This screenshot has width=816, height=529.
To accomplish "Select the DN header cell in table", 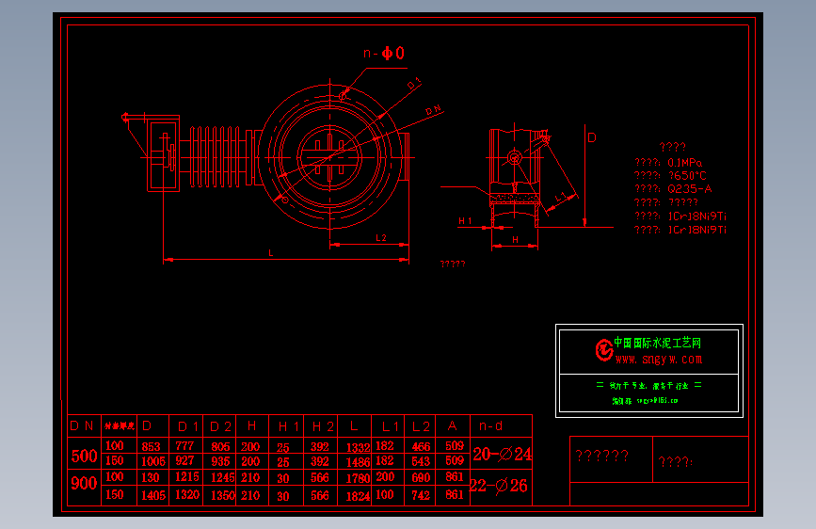I will 82,425.
